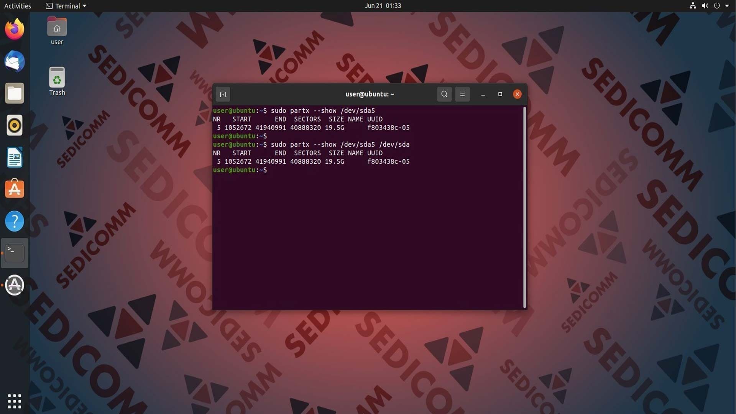Click the first 'sudo partx --show /dev/sda5' command
Image resolution: width=736 pixels, height=414 pixels.
pos(323,111)
